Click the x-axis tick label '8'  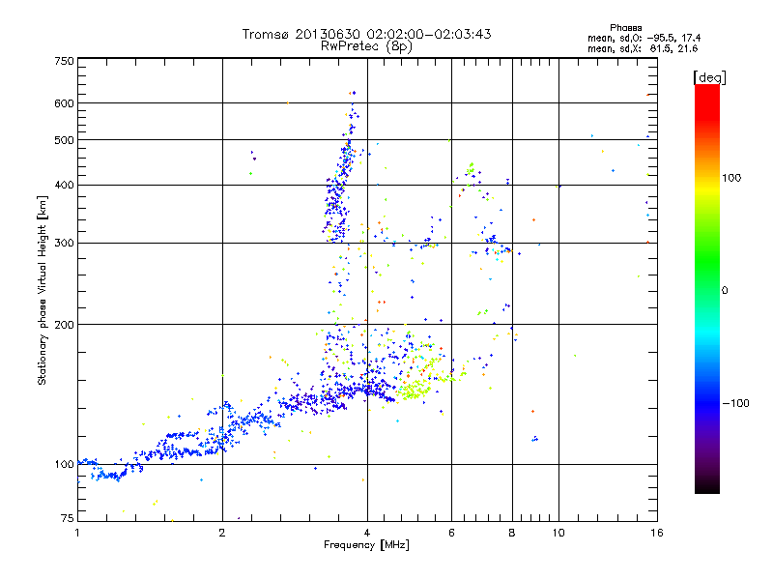pos(512,533)
